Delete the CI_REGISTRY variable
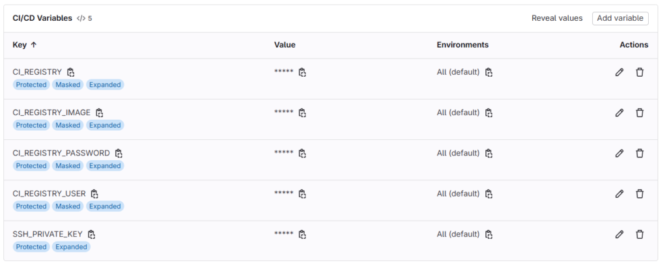 [640, 72]
